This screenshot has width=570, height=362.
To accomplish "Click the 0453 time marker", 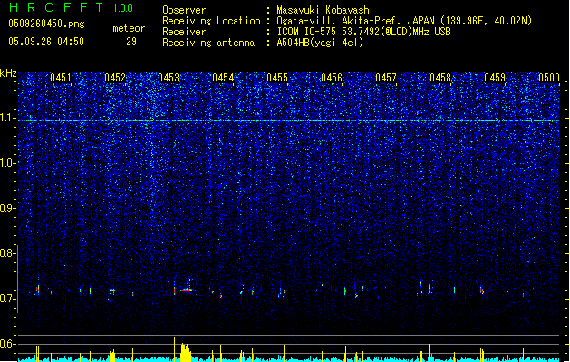I will 169,78.
